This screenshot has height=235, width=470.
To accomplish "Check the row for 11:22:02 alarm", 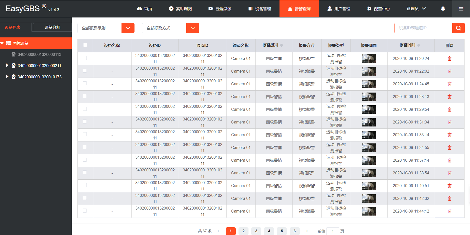I will (x=85, y=71).
